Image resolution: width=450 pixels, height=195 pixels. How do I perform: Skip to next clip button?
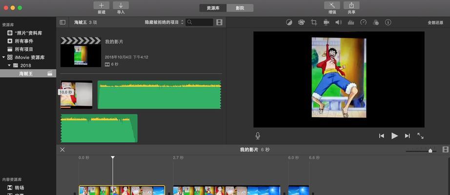click(407, 136)
